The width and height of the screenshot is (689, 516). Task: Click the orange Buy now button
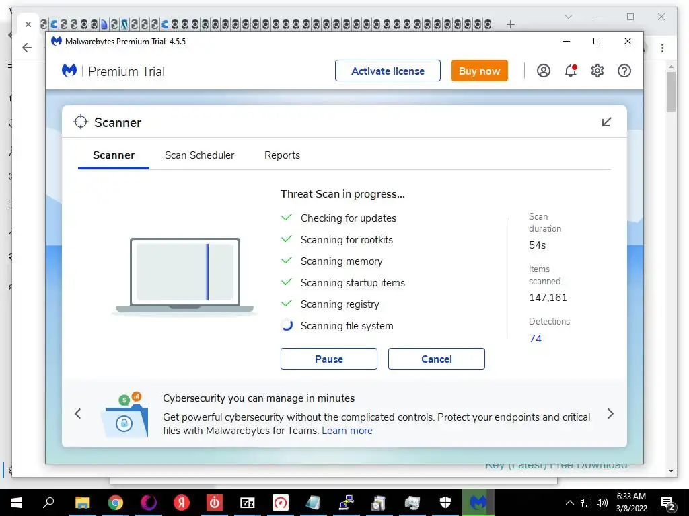click(479, 71)
